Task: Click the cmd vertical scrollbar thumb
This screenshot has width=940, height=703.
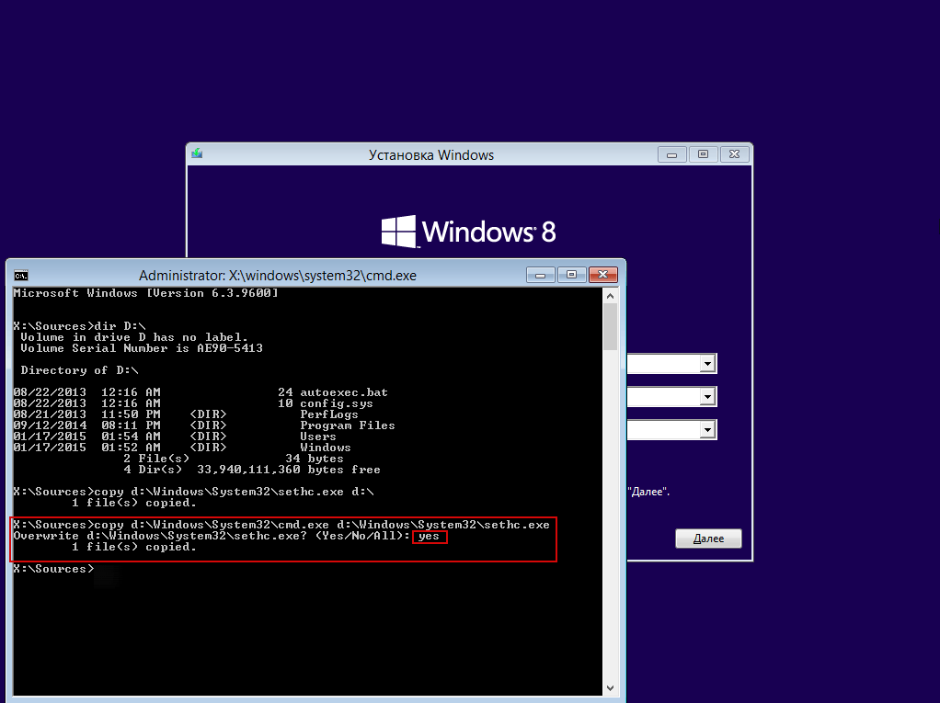Action: 611,326
